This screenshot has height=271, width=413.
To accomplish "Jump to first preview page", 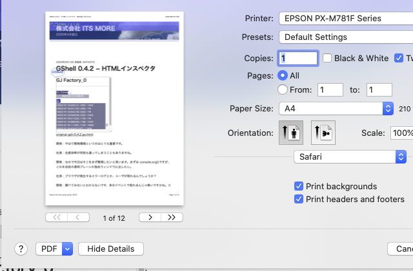I will point(57,218).
